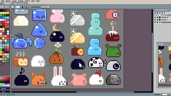
Task: Open the brush type button
Action: (x=13, y=7)
